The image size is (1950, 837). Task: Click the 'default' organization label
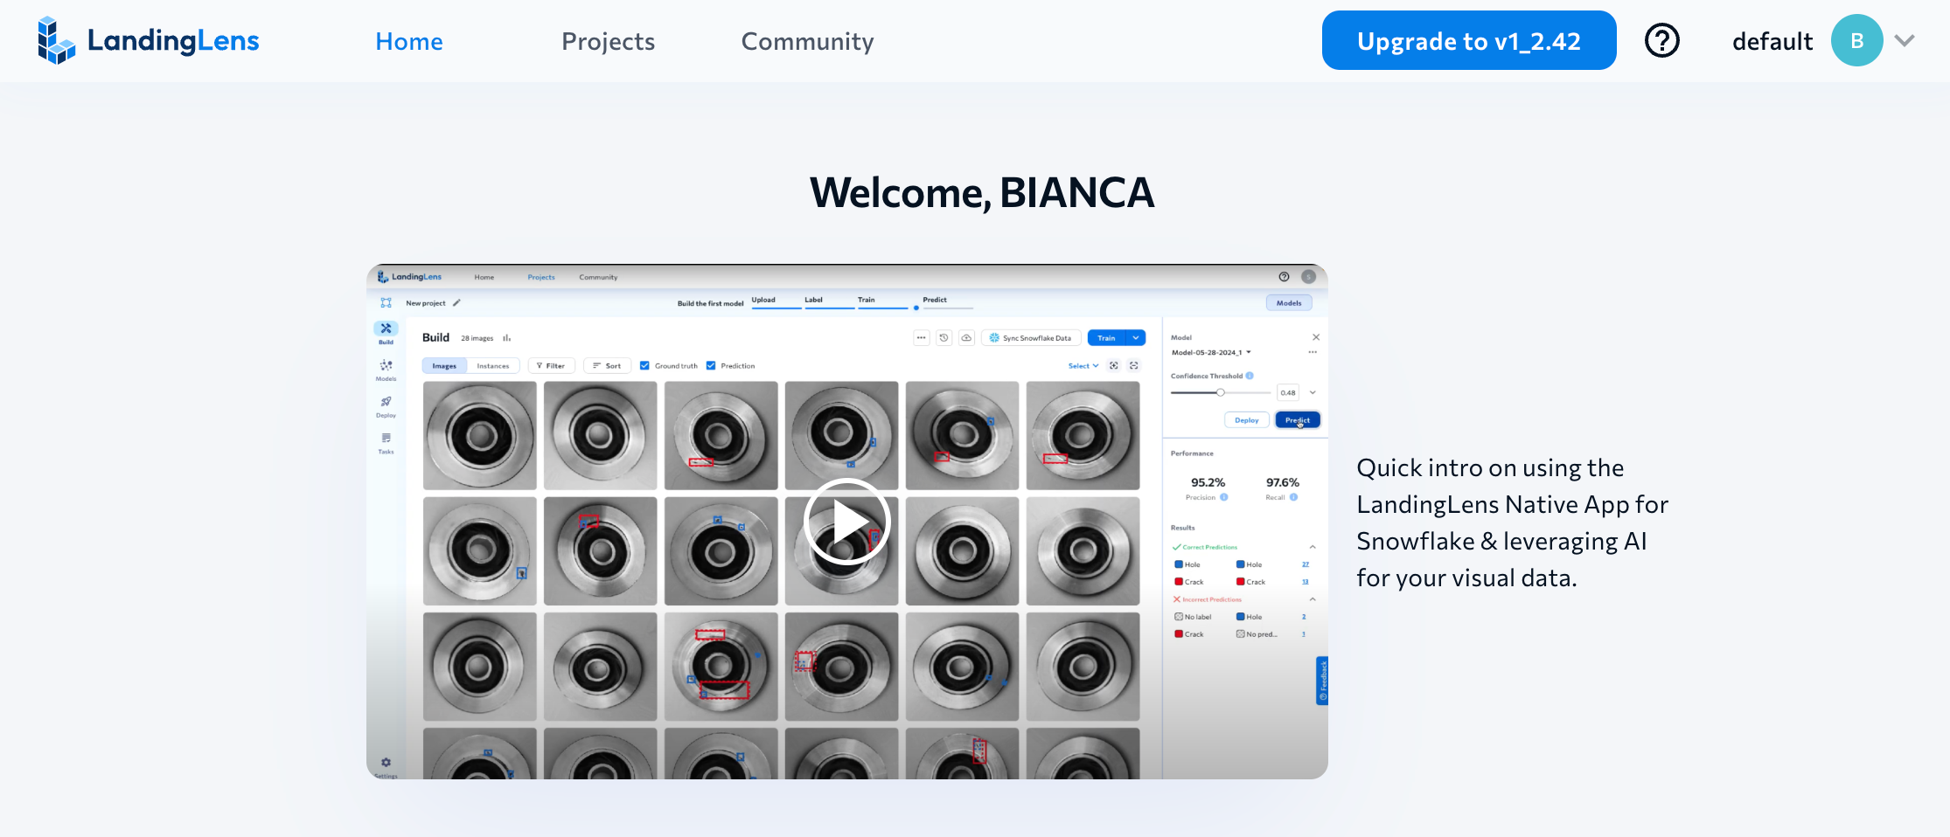coord(1772,41)
